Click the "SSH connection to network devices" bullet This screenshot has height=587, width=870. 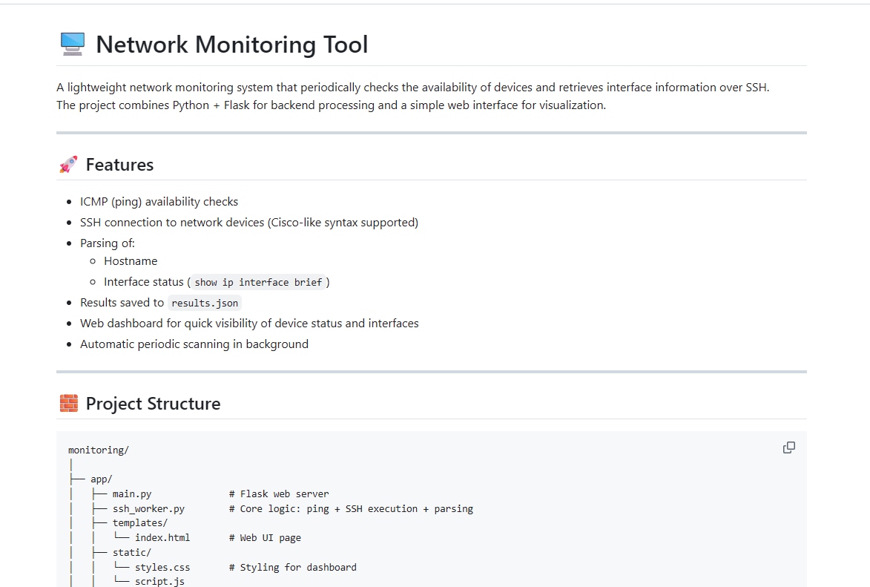click(x=249, y=222)
